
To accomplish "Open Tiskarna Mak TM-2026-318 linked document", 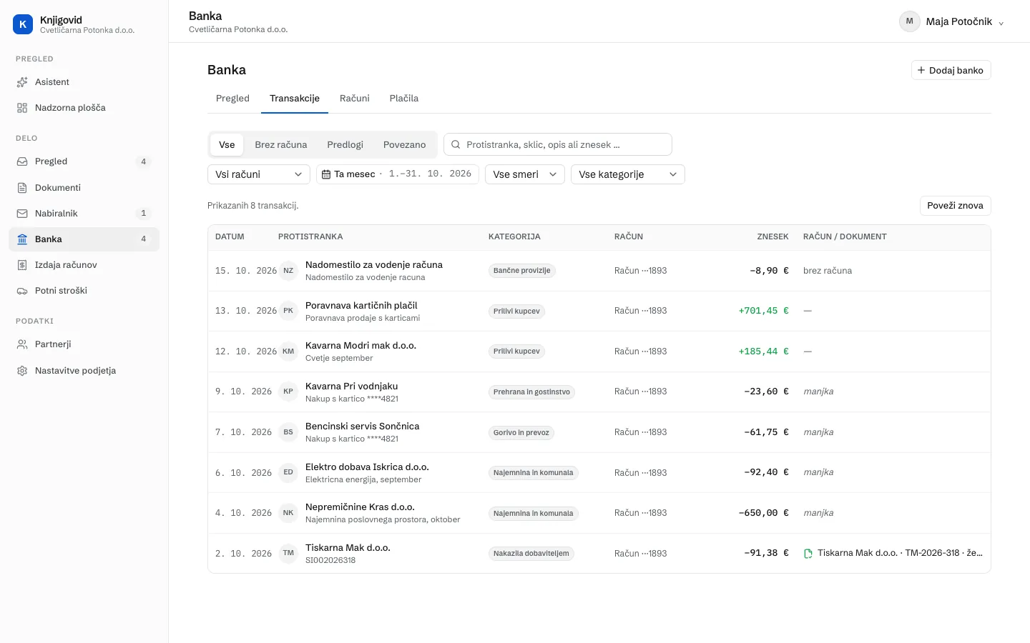I will tap(893, 554).
